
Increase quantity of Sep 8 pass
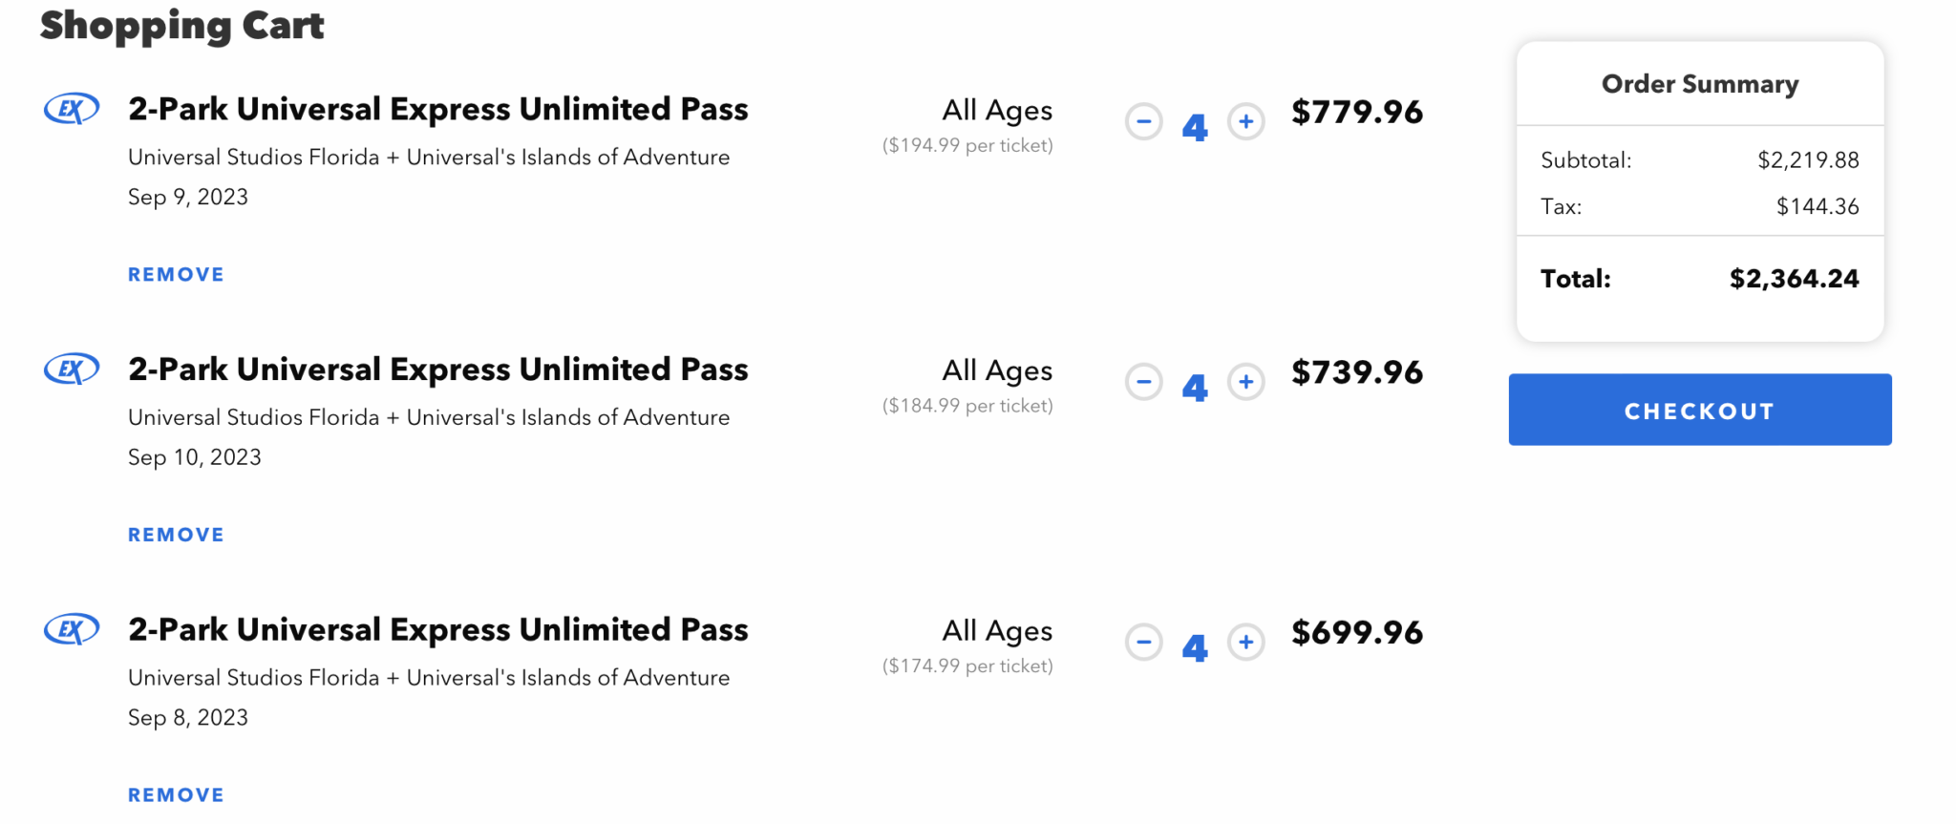(x=1245, y=642)
